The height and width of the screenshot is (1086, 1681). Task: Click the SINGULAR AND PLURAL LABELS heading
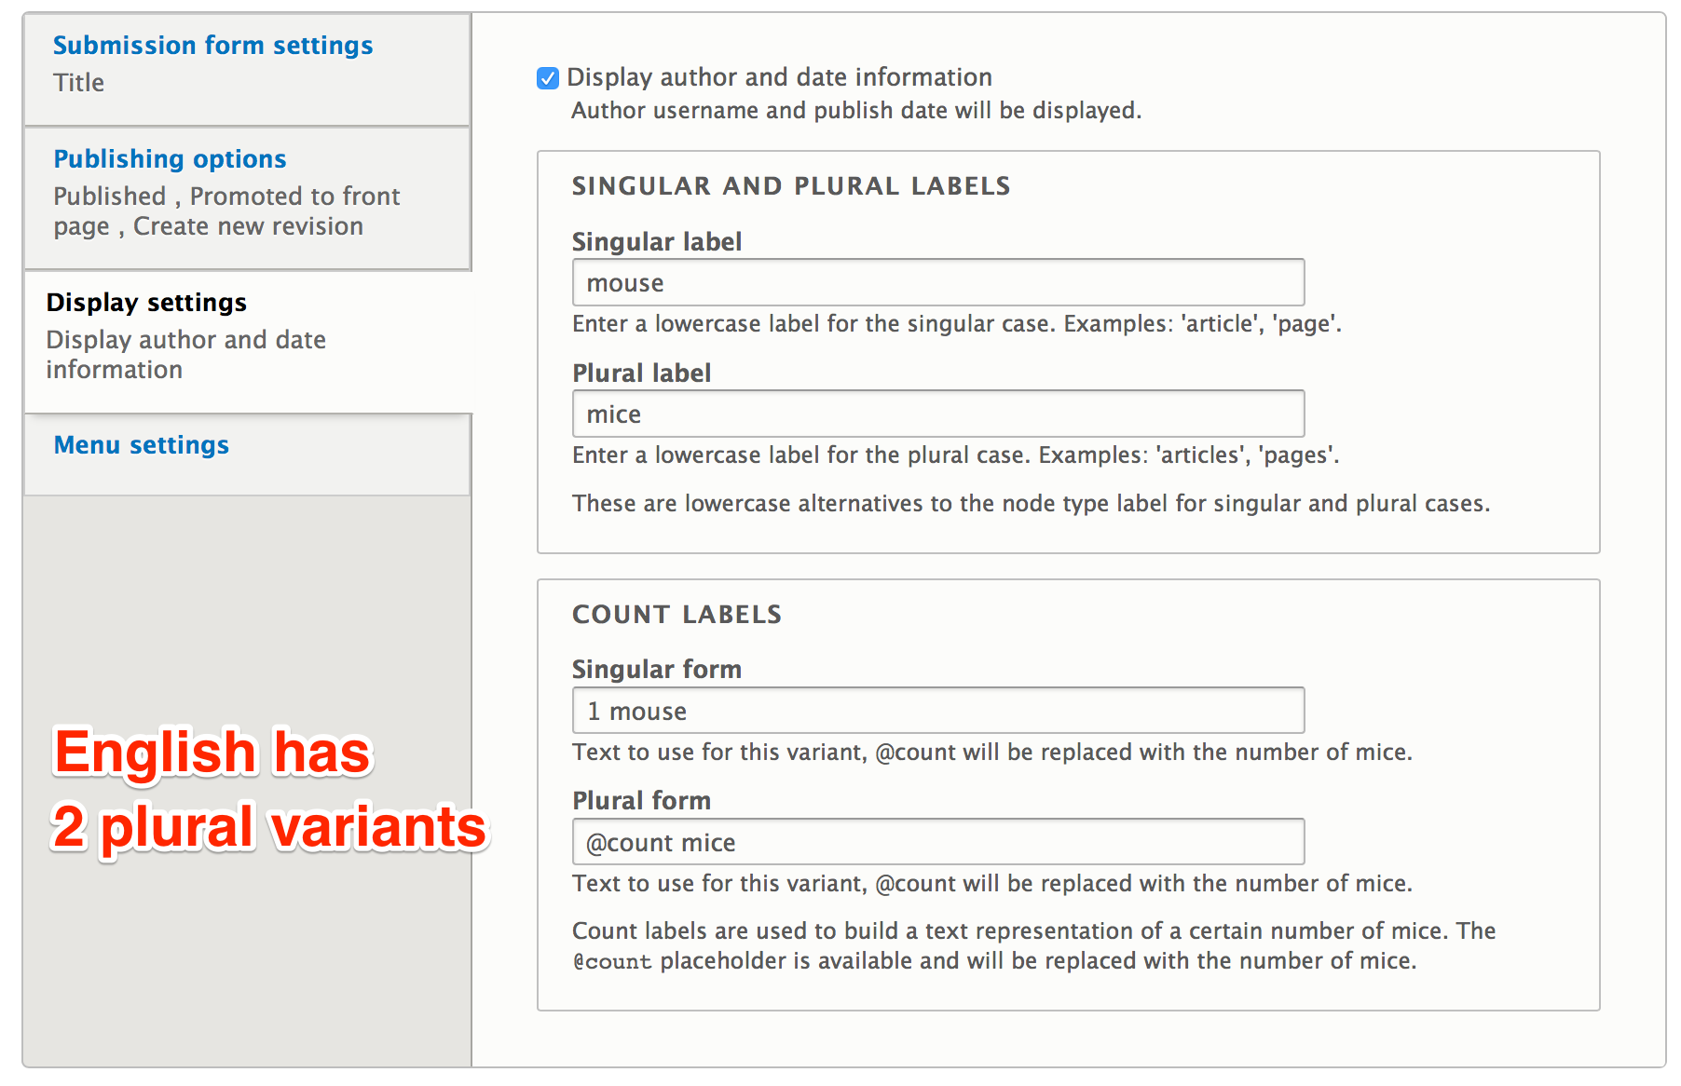[x=791, y=185]
